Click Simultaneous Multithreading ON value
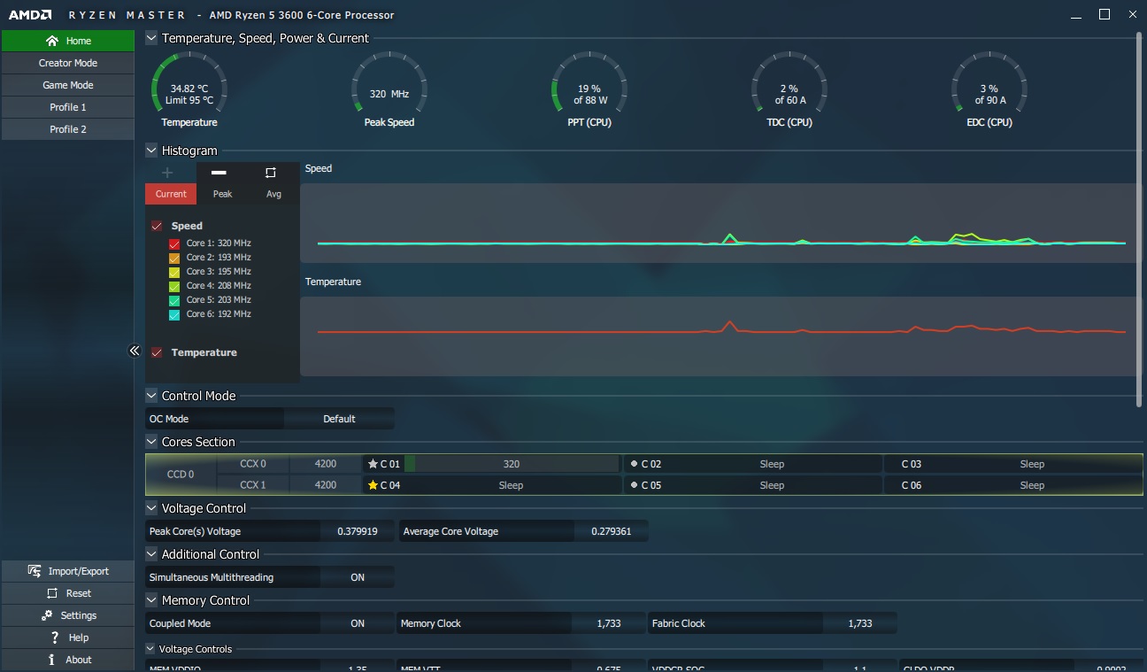This screenshot has height=672, width=1147. coord(358,577)
